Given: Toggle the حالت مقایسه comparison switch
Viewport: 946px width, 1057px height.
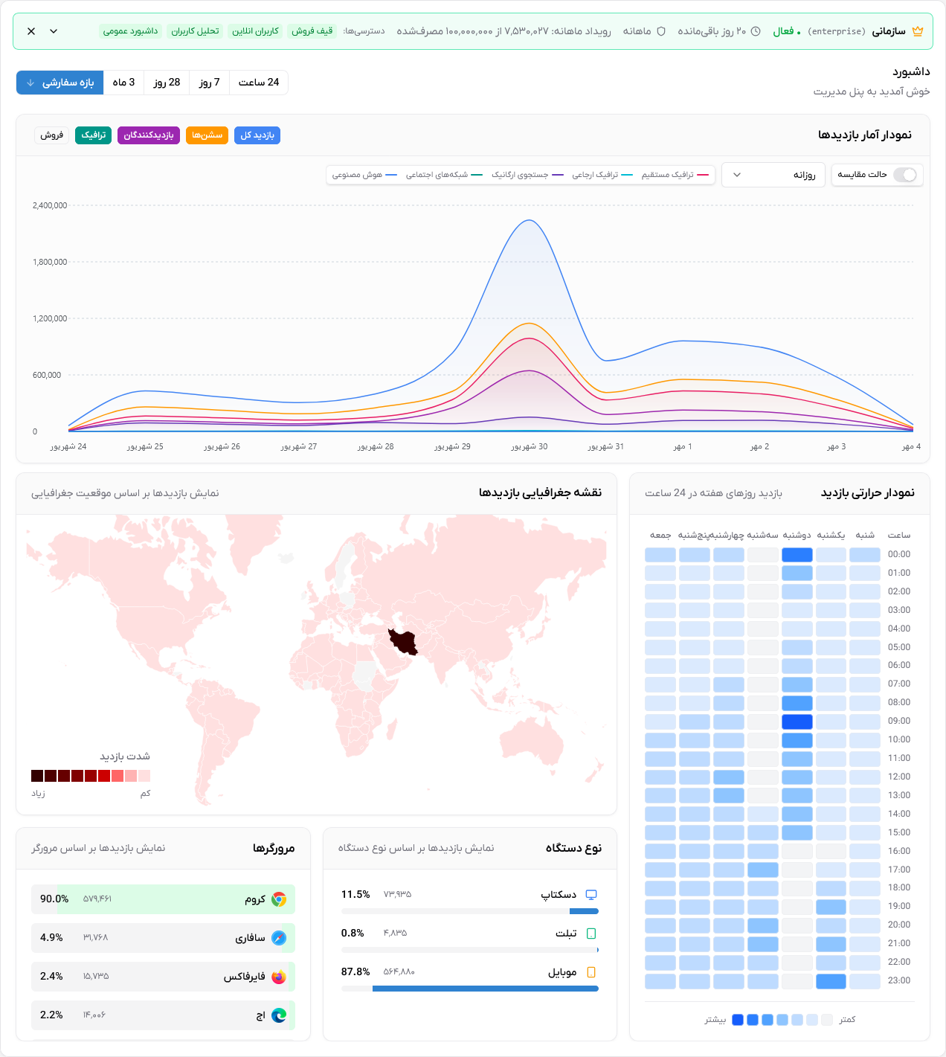Looking at the screenshot, I should 905,175.
